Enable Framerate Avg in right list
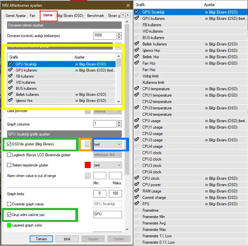The image size is (248, 246). [137, 223]
